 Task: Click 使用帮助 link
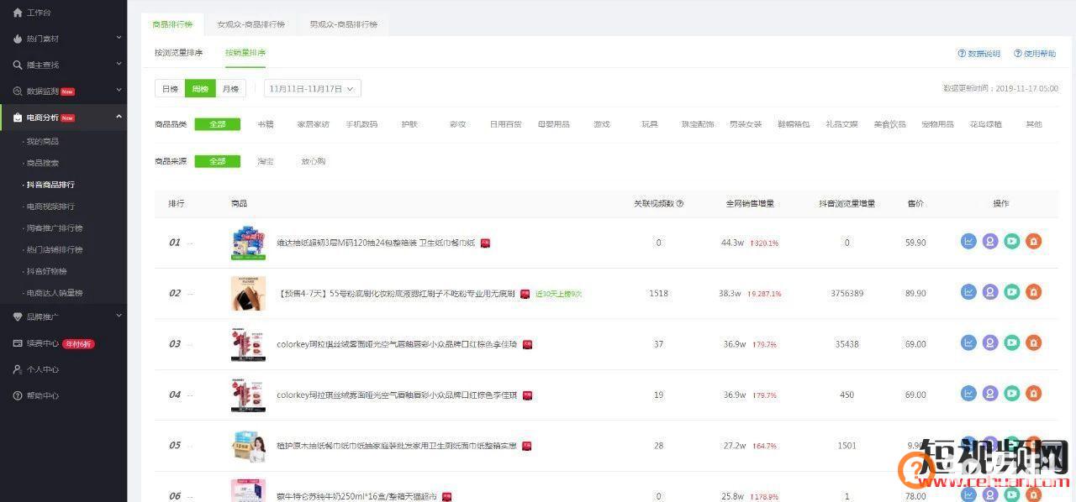coord(1035,54)
